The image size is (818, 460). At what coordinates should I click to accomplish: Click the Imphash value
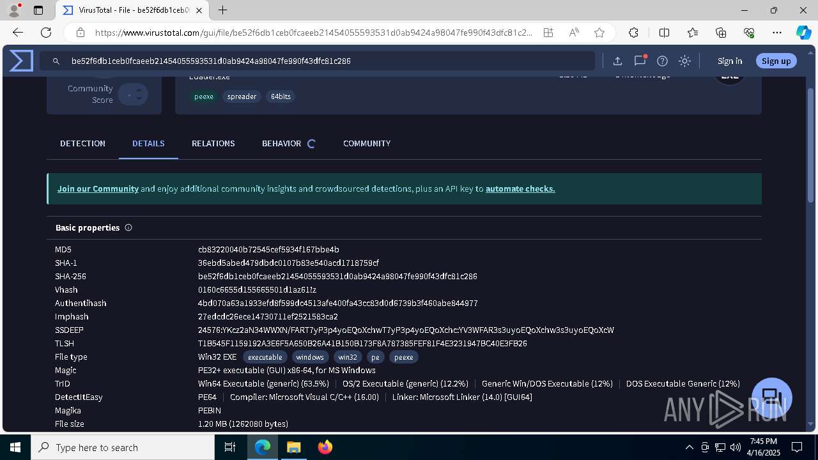(x=268, y=317)
